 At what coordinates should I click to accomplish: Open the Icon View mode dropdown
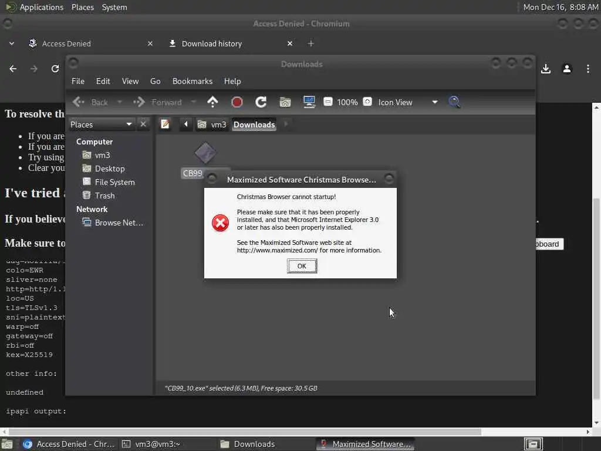(408, 102)
